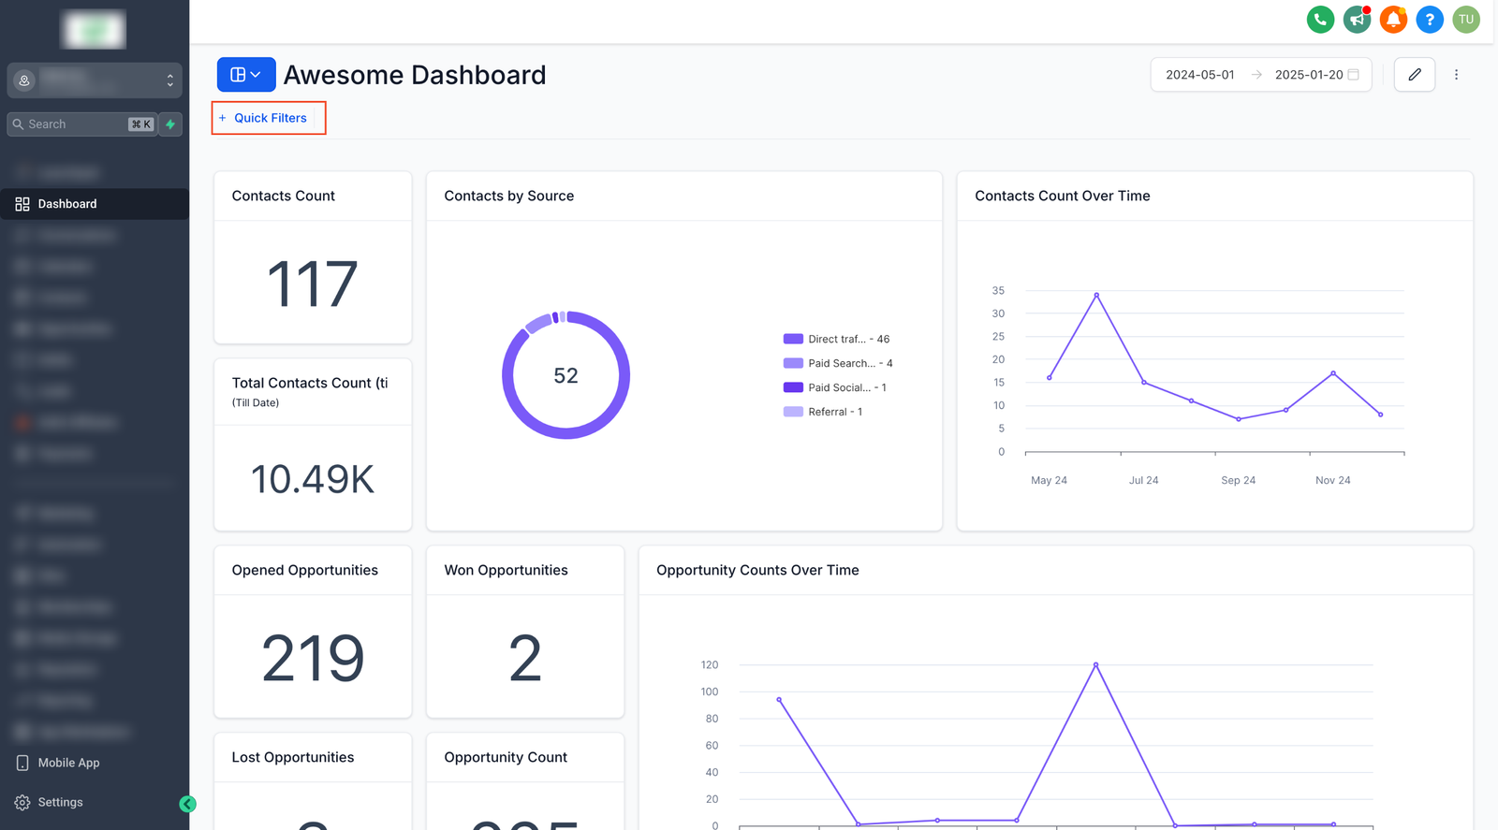Click the blue help question mark icon
The width and height of the screenshot is (1498, 830).
[x=1430, y=20]
